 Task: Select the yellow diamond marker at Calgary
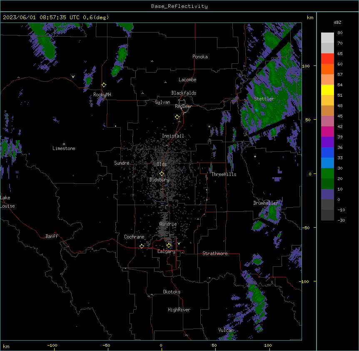click(x=169, y=246)
